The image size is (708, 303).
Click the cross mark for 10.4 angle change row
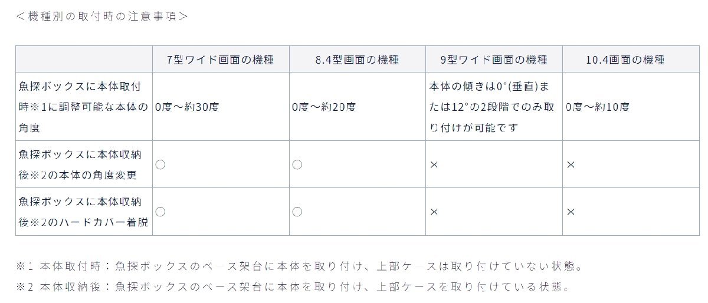click(x=571, y=164)
